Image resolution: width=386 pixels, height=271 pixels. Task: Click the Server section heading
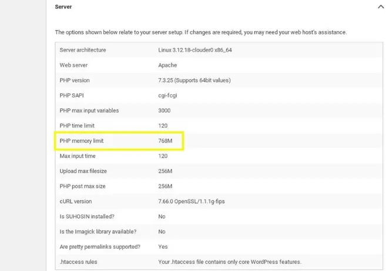[63, 7]
